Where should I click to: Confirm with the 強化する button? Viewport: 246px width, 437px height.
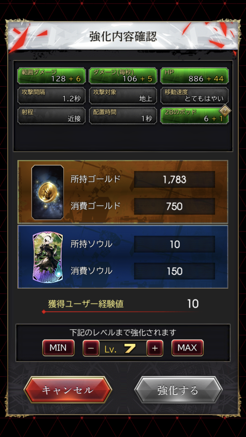click(x=178, y=390)
